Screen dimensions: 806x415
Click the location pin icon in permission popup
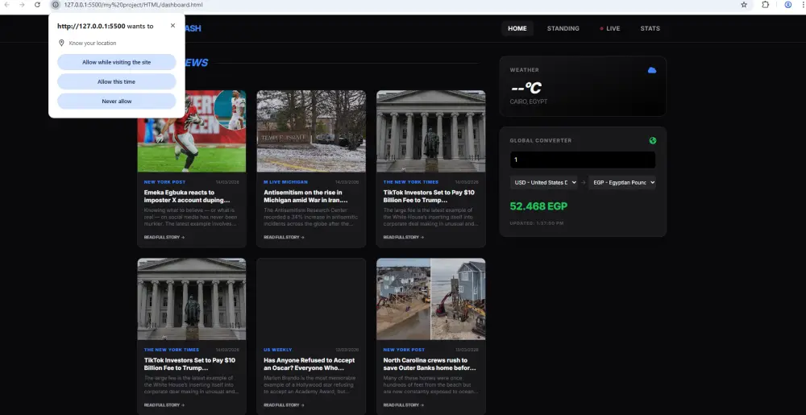tap(61, 44)
